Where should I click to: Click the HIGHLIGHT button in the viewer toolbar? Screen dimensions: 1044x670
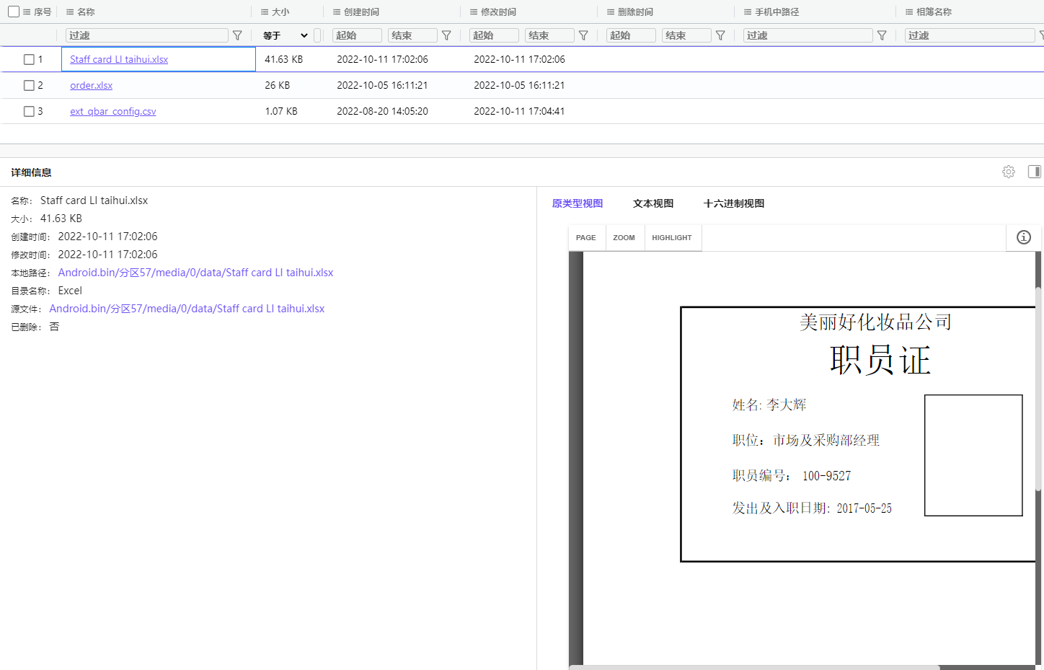[671, 237]
